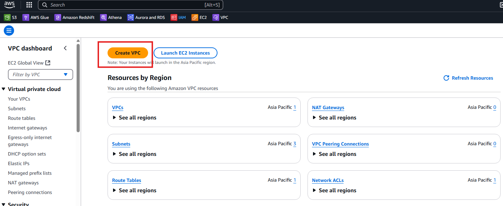This screenshot has height=206, width=503.
Task: Go to Your VPCs in sidebar
Action: [x=19, y=99]
